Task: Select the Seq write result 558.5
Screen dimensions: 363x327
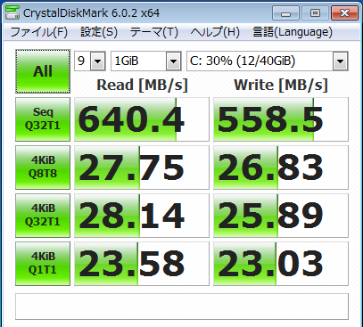Action: tap(281, 119)
